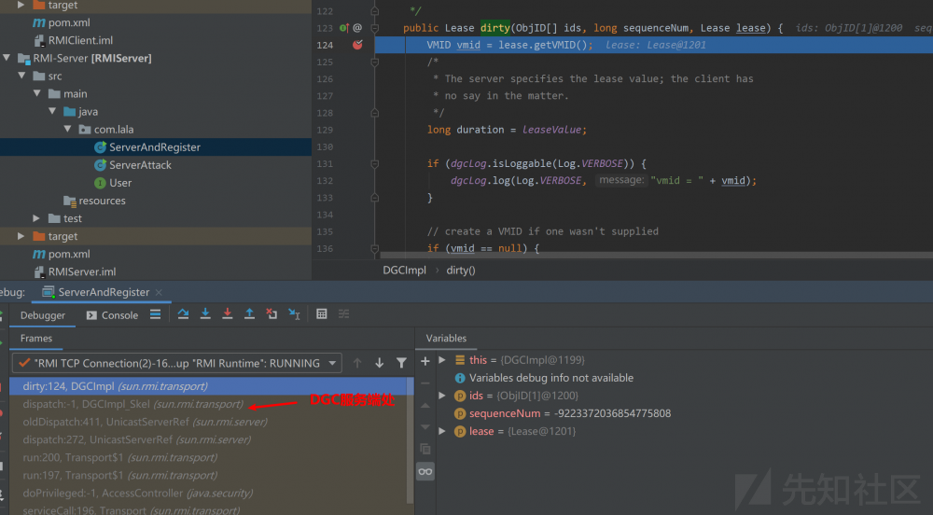933x515 pixels.
Task: Toggle the breakpoint on line 124
Action: (356, 45)
